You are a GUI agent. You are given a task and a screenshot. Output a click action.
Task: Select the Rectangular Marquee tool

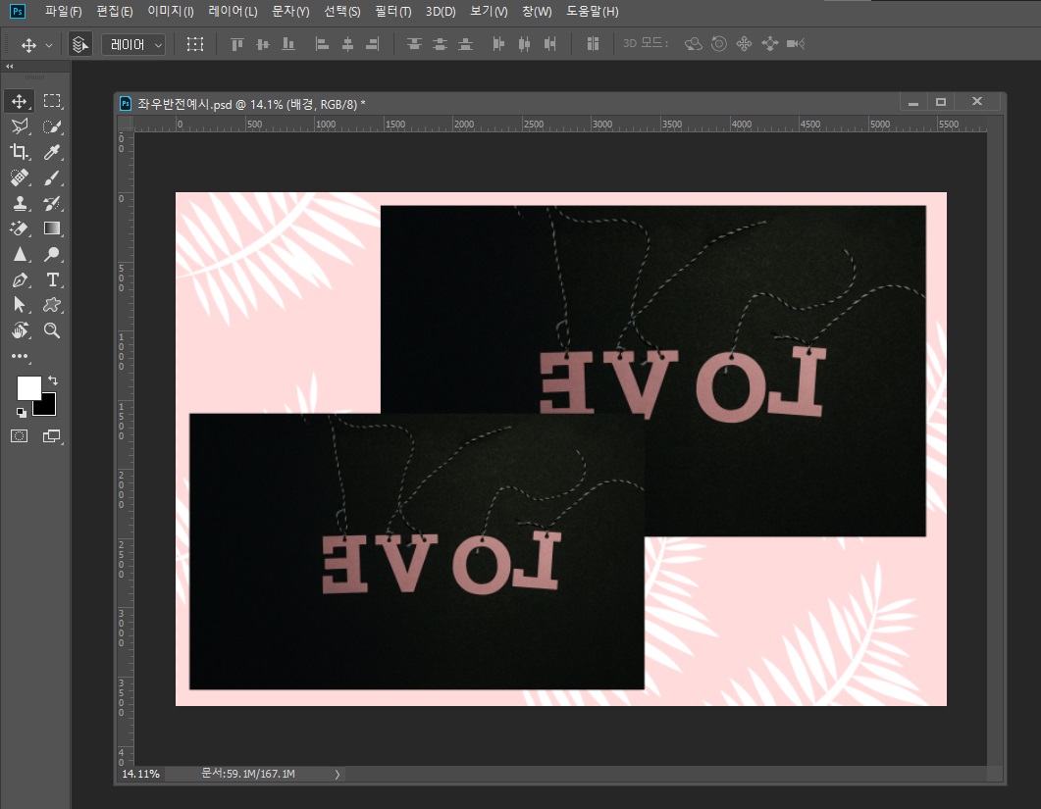coord(52,101)
